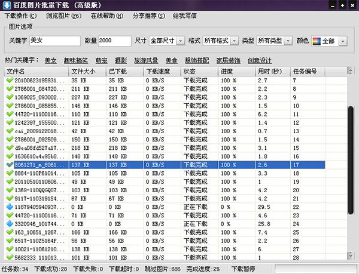
Task: Sort by 用时(秒) column header
Action: (273, 72)
